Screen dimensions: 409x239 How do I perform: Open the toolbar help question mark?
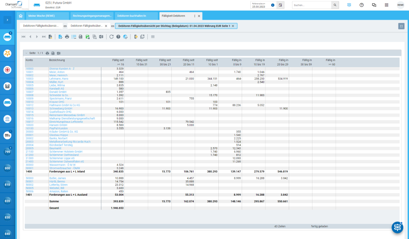point(118,37)
